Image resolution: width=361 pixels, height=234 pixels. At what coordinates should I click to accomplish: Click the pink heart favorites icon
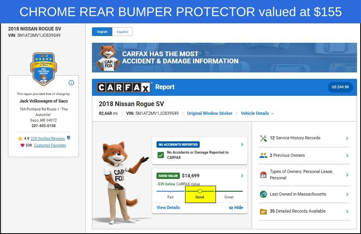pos(22,145)
